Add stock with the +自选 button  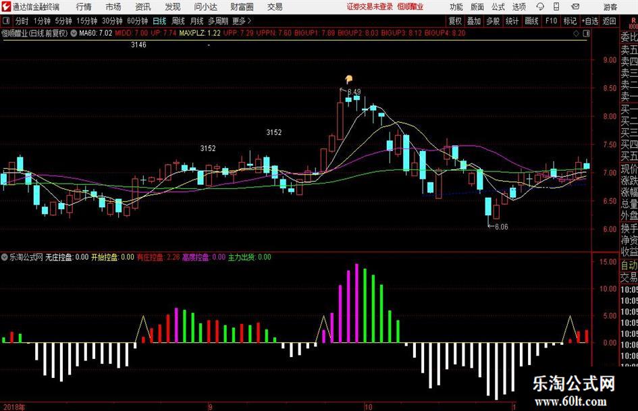tap(590, 21)
